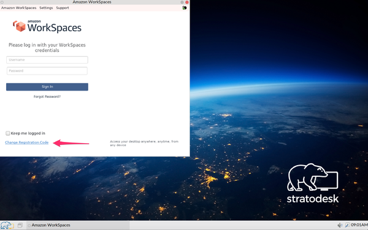Focus the Username field
The height and width of the screenshot is (230, 368).
click(47, 60)
